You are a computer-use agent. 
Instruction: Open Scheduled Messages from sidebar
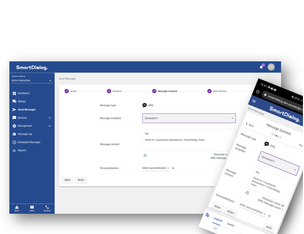pos(27,142)
